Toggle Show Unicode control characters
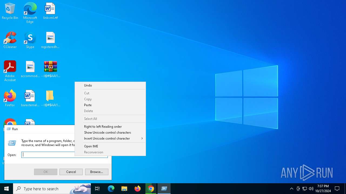 click(x=110, y=133)
